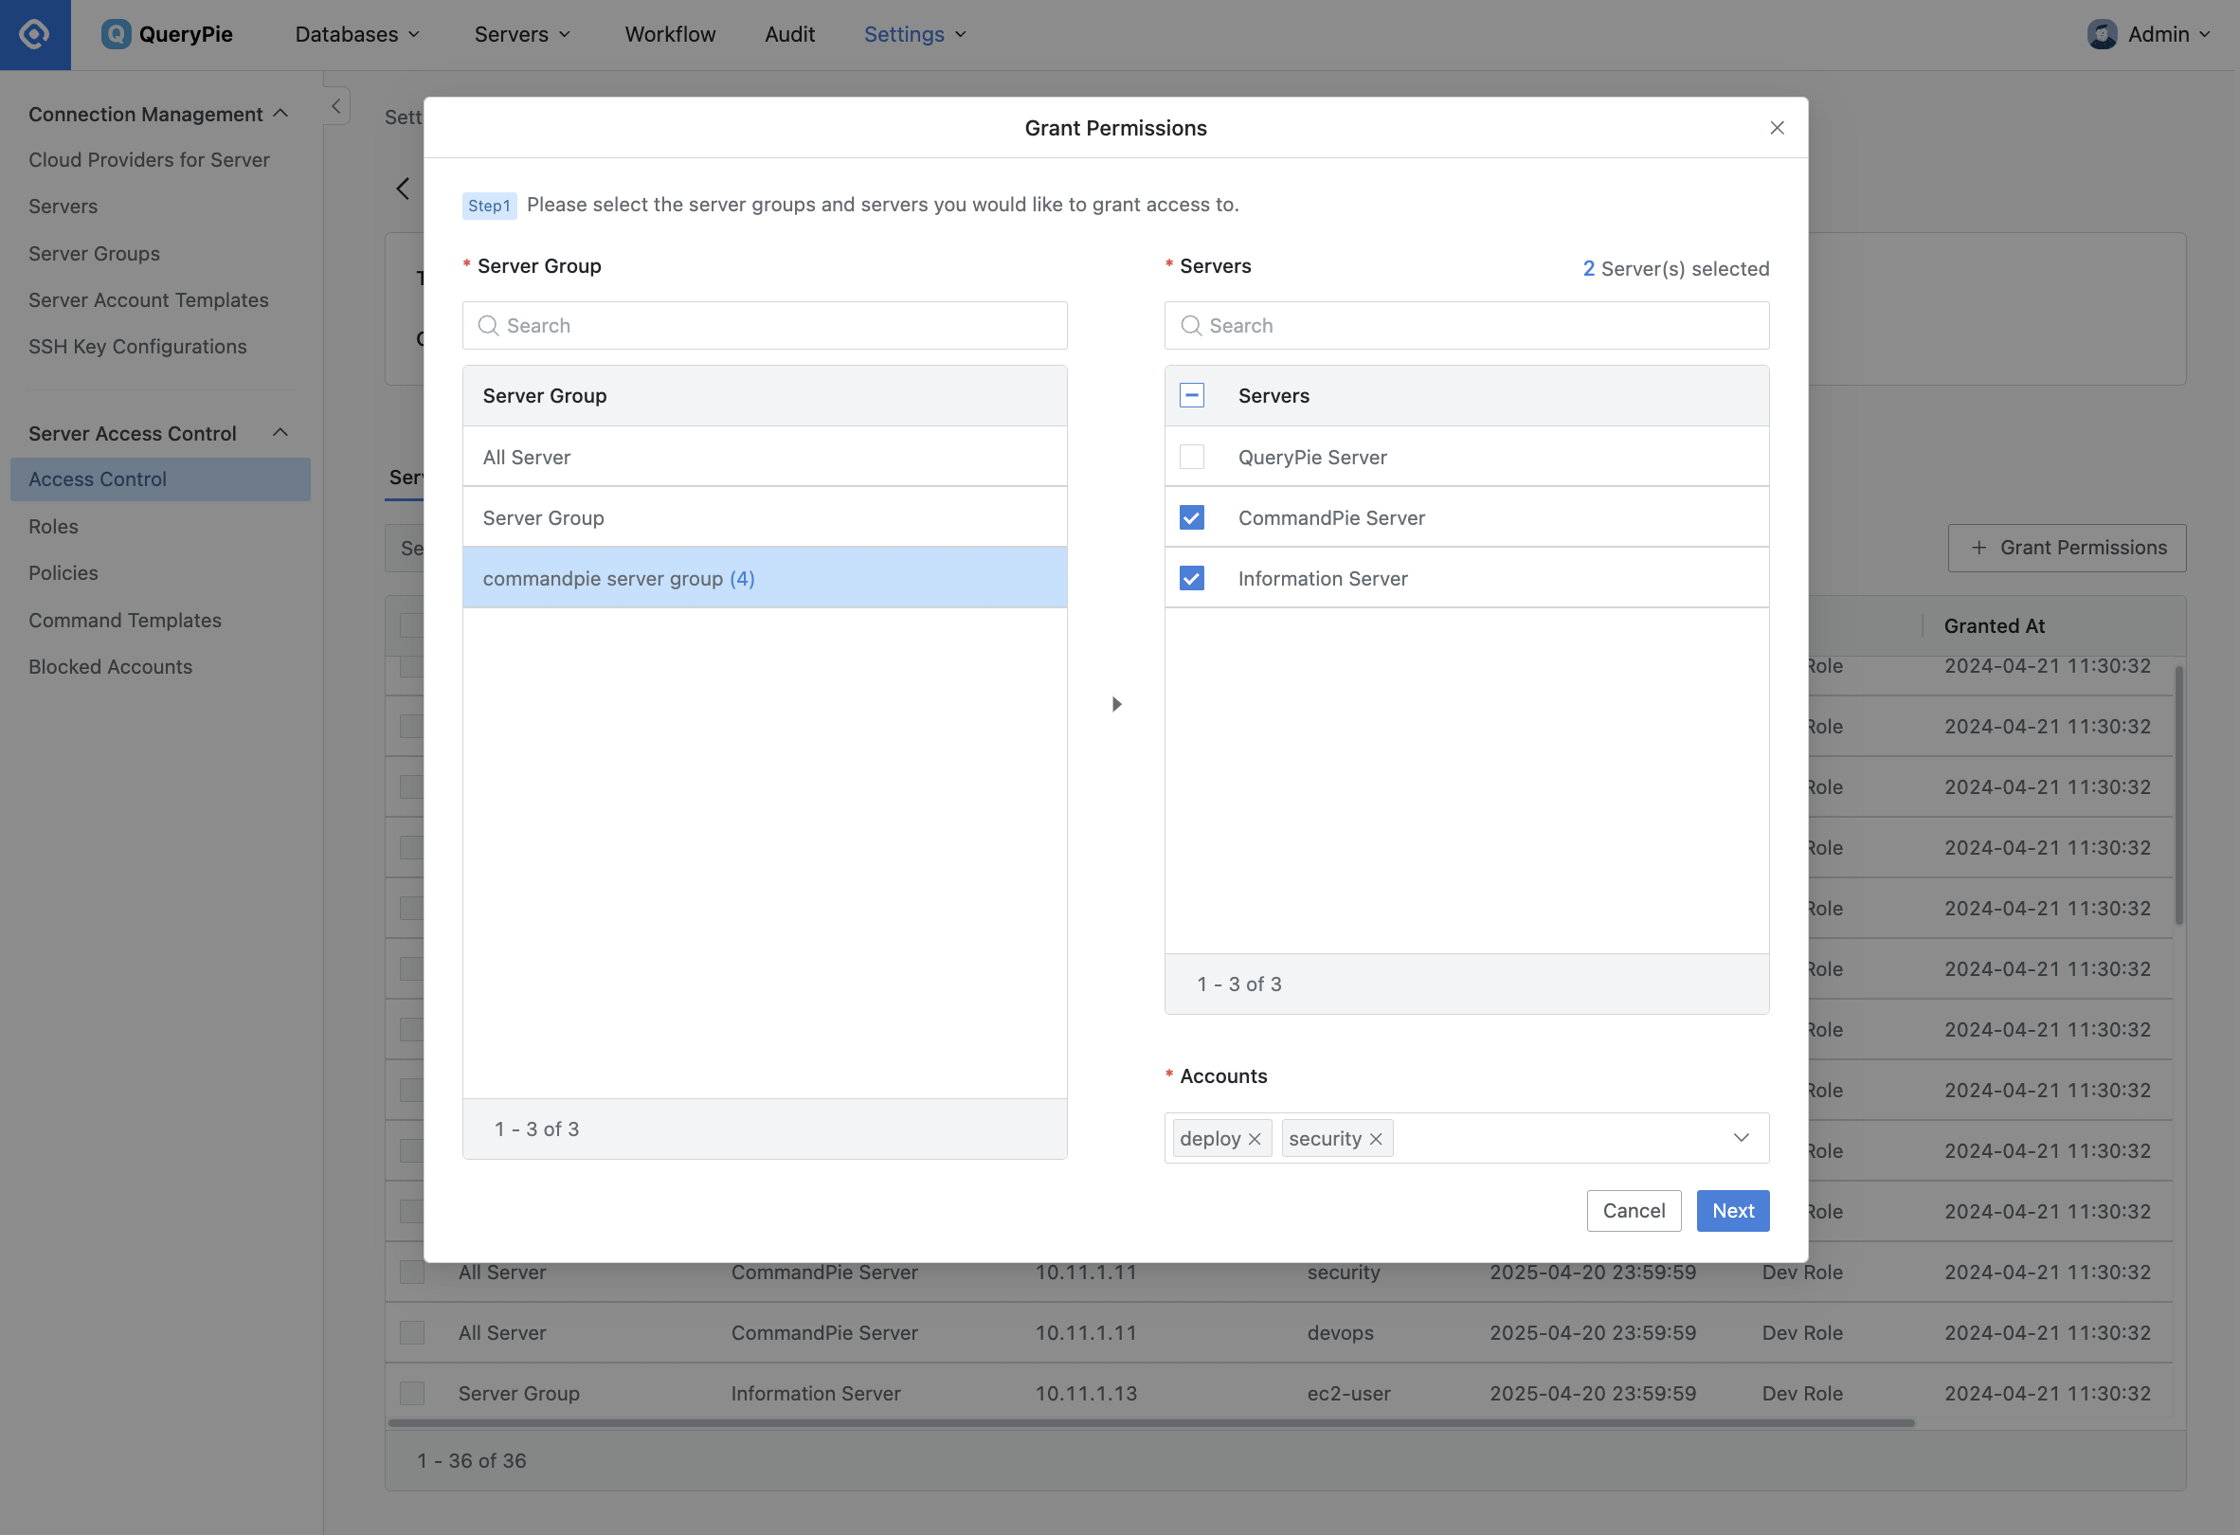Click the arrow between Server Group and Servers
Image resolution: width=2240 pixels, height=1535 pixels.
point(1116,704)
